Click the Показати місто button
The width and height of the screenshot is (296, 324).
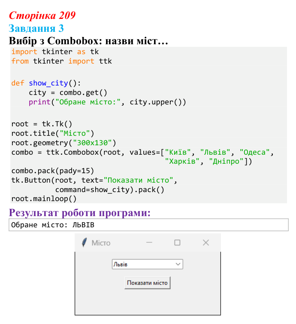147,283
